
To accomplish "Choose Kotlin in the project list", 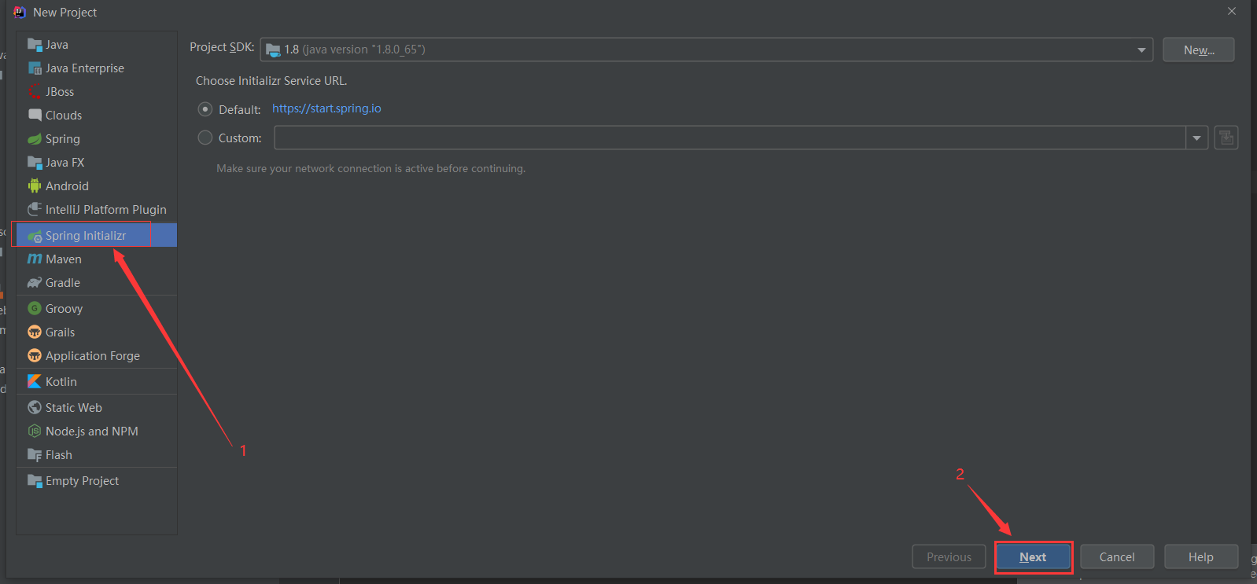I will click(97, 382).
